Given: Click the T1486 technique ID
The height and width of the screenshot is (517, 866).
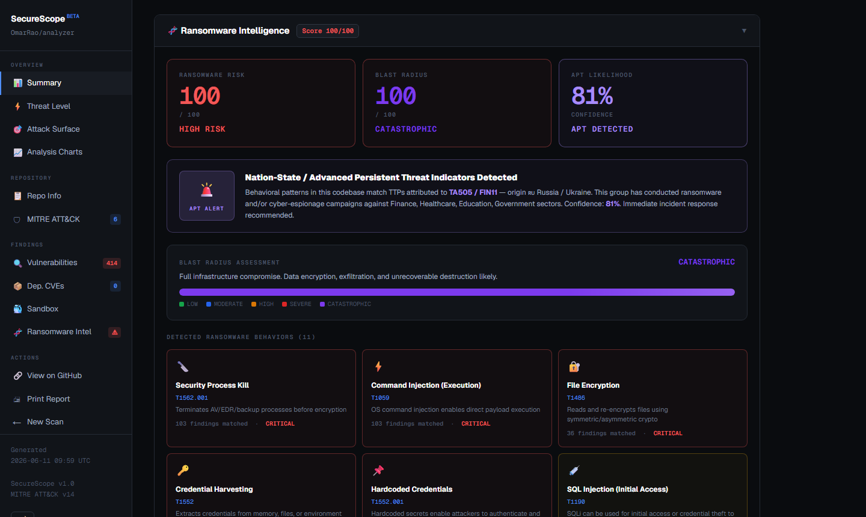Looking at the screenshot, I should [x=576, y=398].
